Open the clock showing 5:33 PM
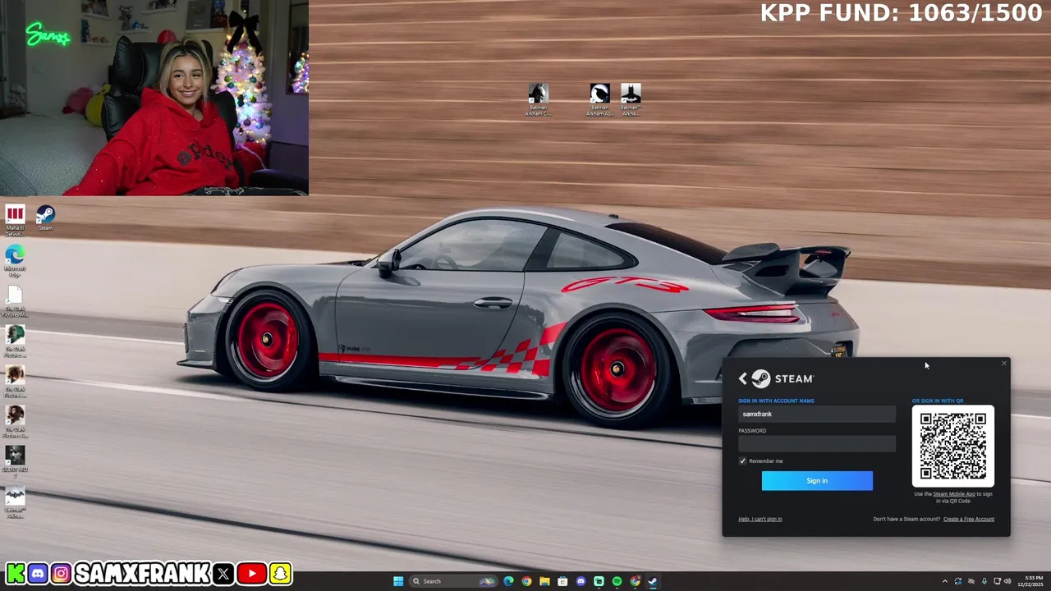Screen dimensions: 1051x591 pos(1030,581)
